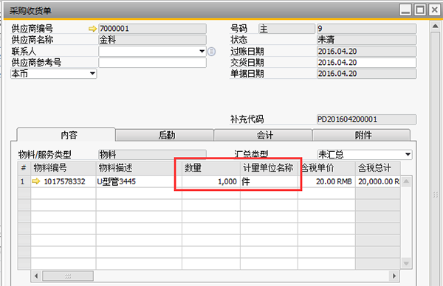Click the table horizontal scrollbar thumb
This screenshot has width=443, height=286.
coord(68,276)
